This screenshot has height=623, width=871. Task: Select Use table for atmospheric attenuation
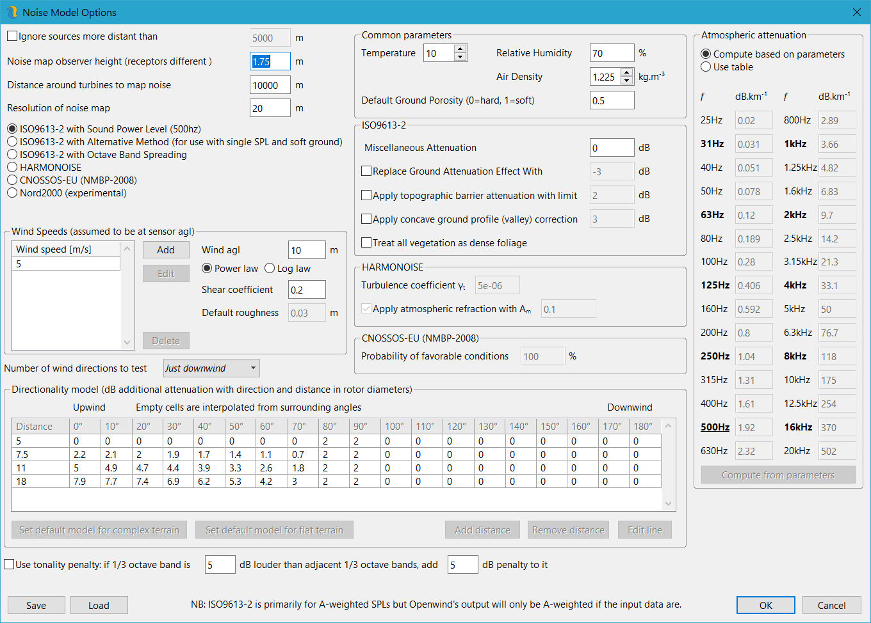click(706, 67)
